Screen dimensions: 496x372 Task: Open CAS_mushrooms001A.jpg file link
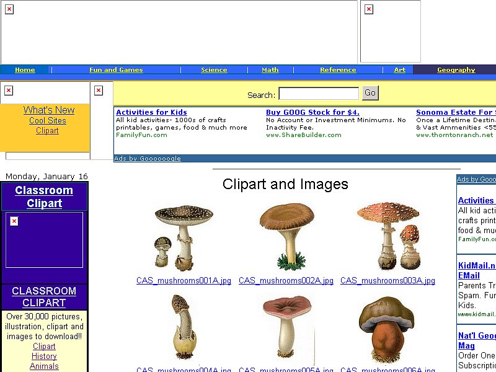(x=184, y=281)
